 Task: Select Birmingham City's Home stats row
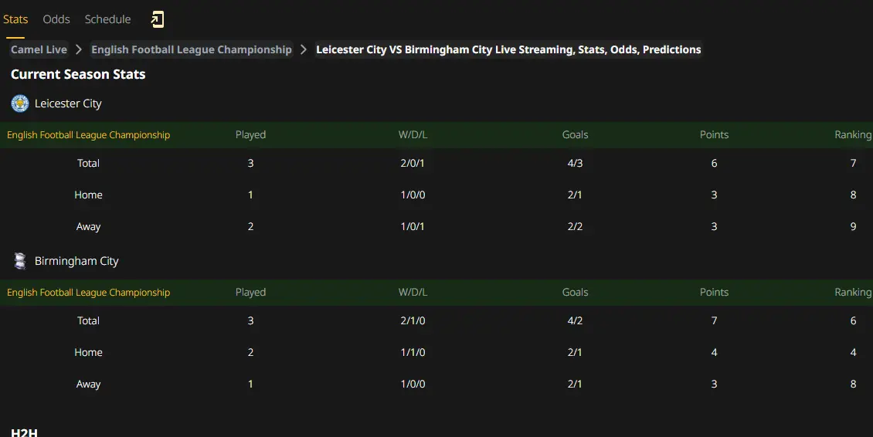coord(436,352)
